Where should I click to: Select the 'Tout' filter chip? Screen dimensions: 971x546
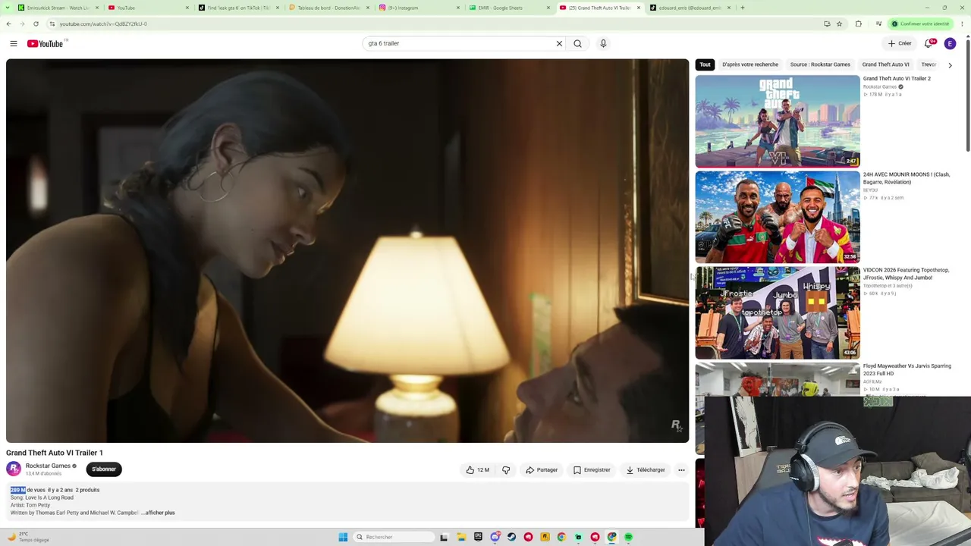pyautogui.click(x=705, y=64)
